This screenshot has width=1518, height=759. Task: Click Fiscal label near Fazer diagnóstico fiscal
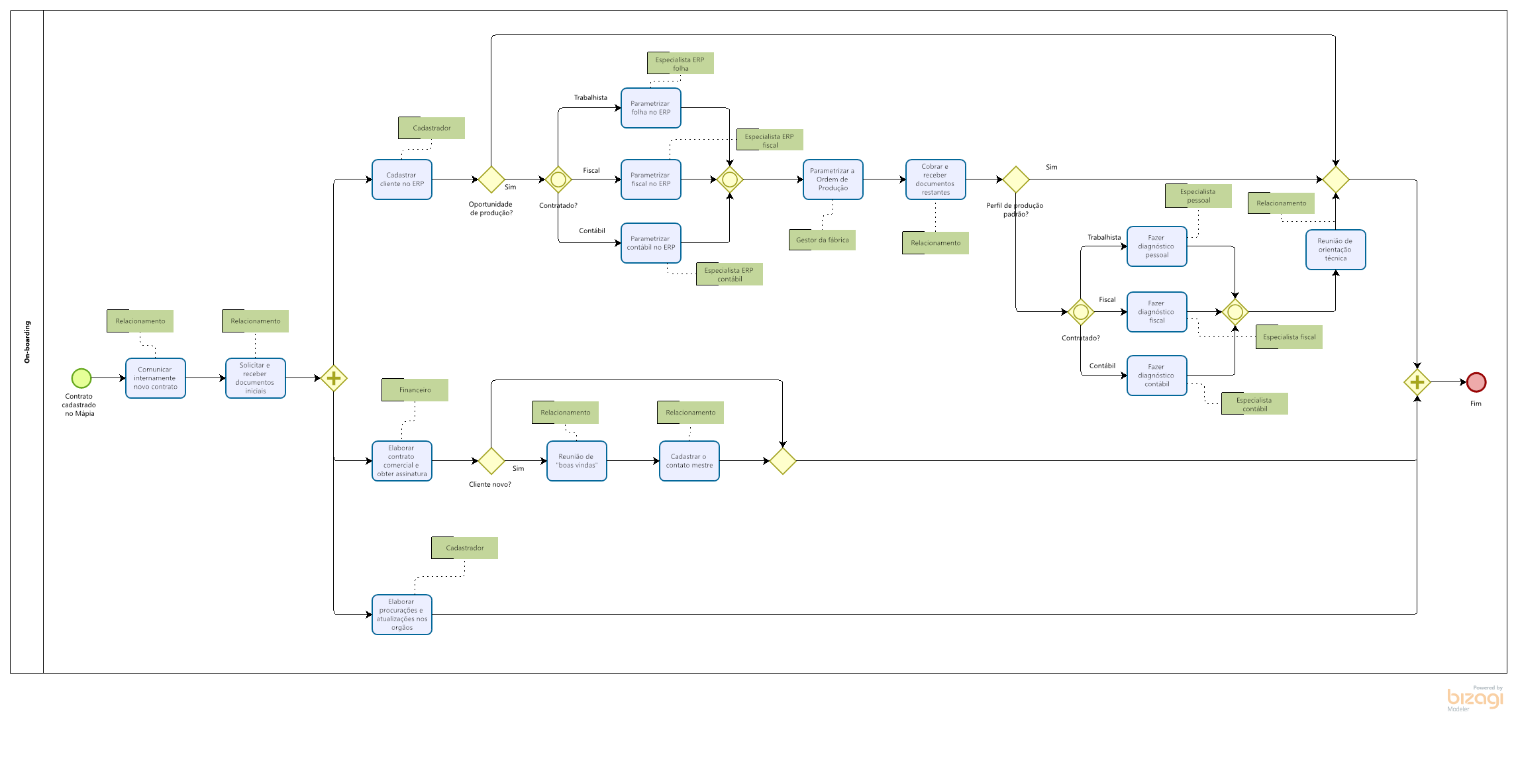(1107, 299)
